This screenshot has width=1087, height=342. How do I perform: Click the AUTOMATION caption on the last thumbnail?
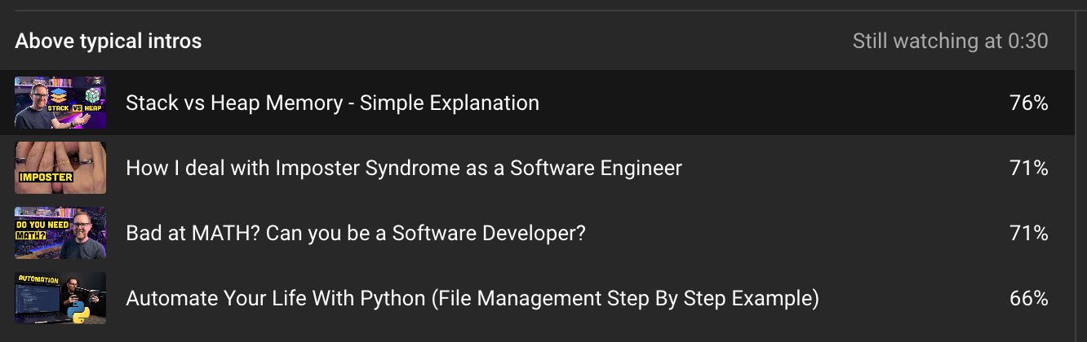point(39,279)
